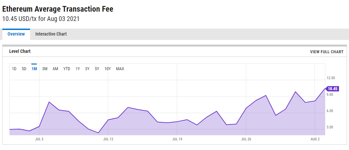Show the 5Y time range
The width and height of the screenshot is (349, 150).
(97, 69)
